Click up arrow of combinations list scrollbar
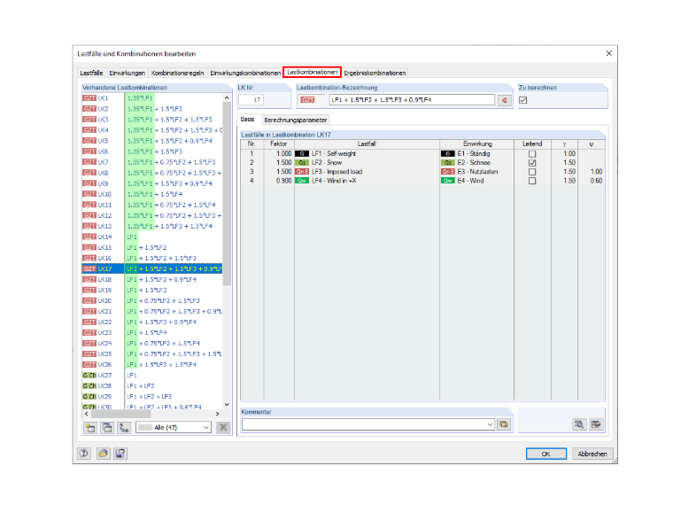673x505 pixels. coord(227,98)
